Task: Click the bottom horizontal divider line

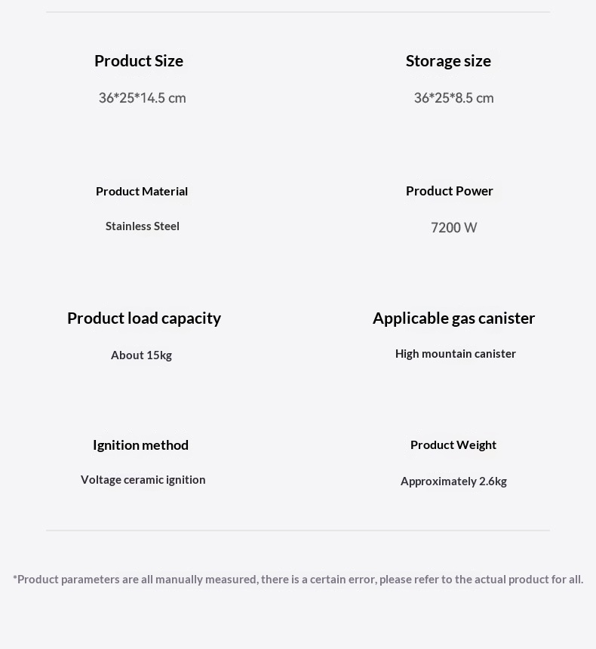Action: (x=298, y=531)
